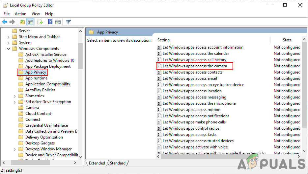Open the Help menu
308x174 pixels.
click(x=49, y=14)
